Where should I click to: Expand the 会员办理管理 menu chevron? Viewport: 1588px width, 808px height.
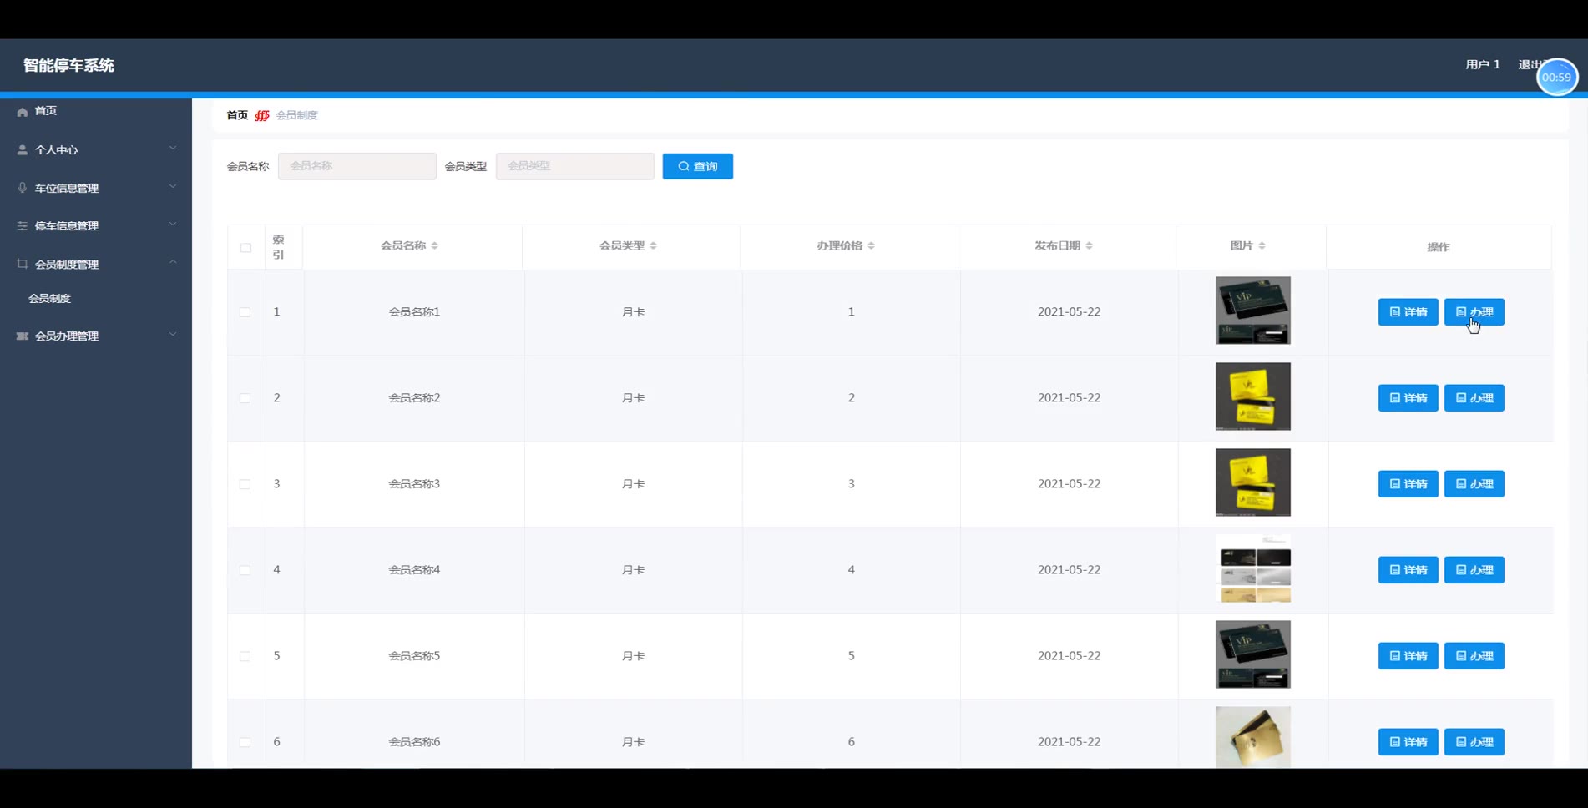pyautogui.click(x=173, y=334)
